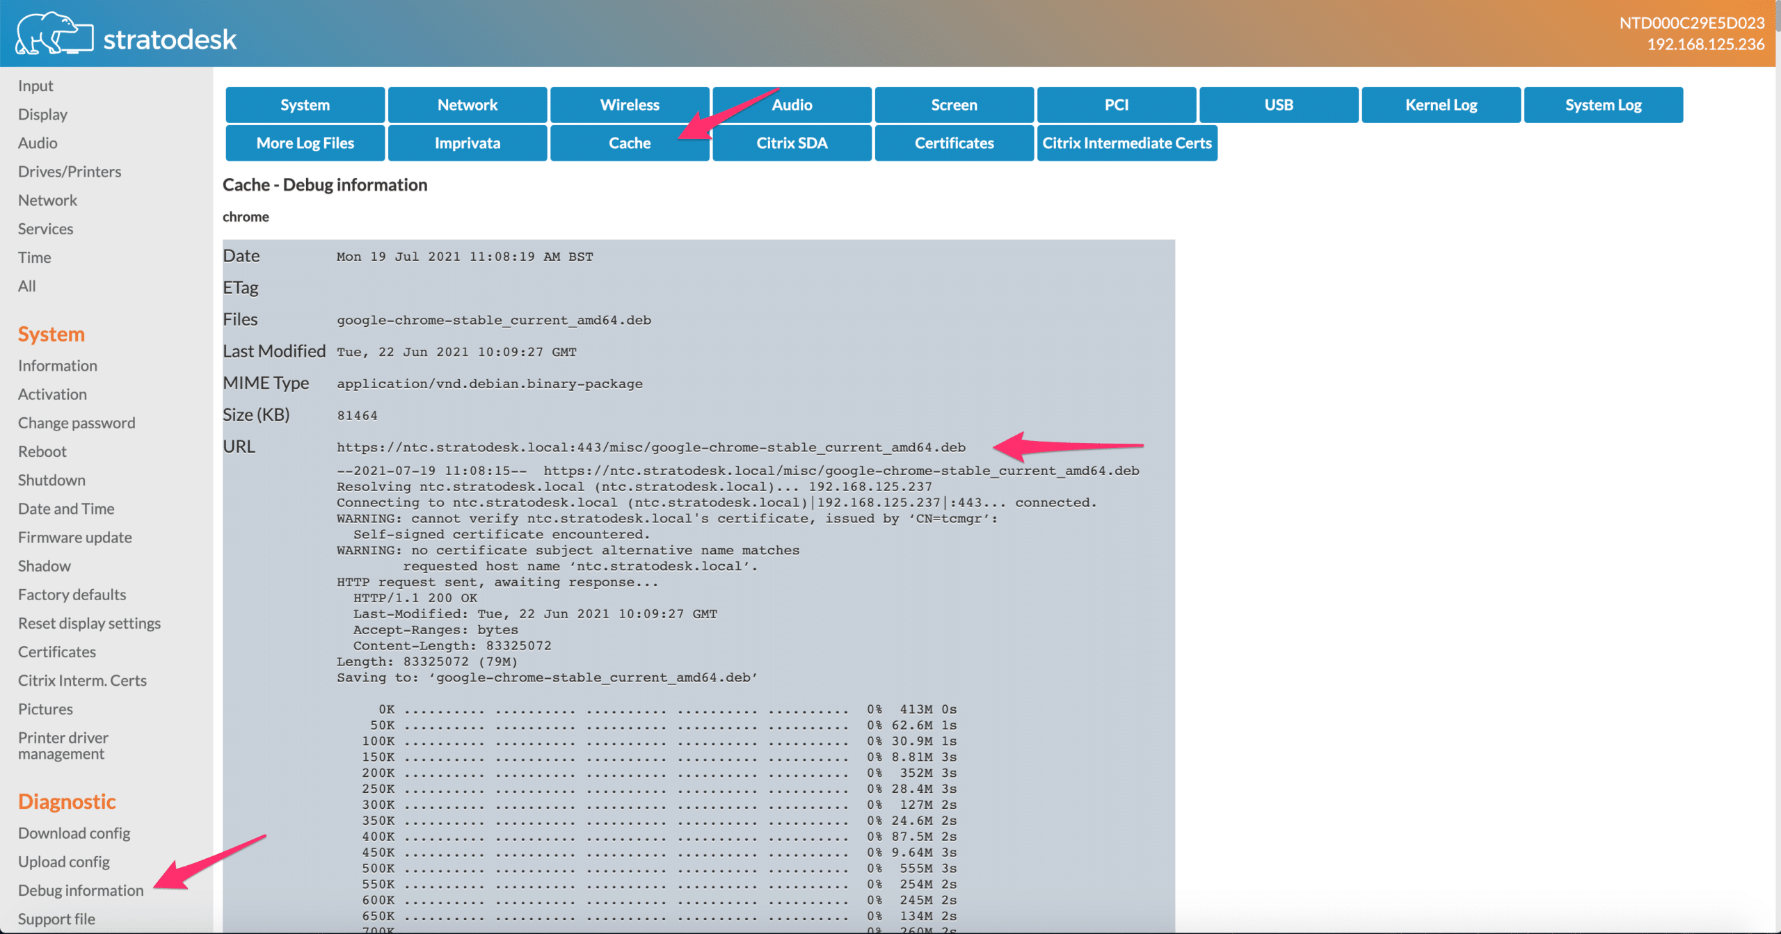Open the Network debug tab
The image size is (1781, 934).
(468, 105)
